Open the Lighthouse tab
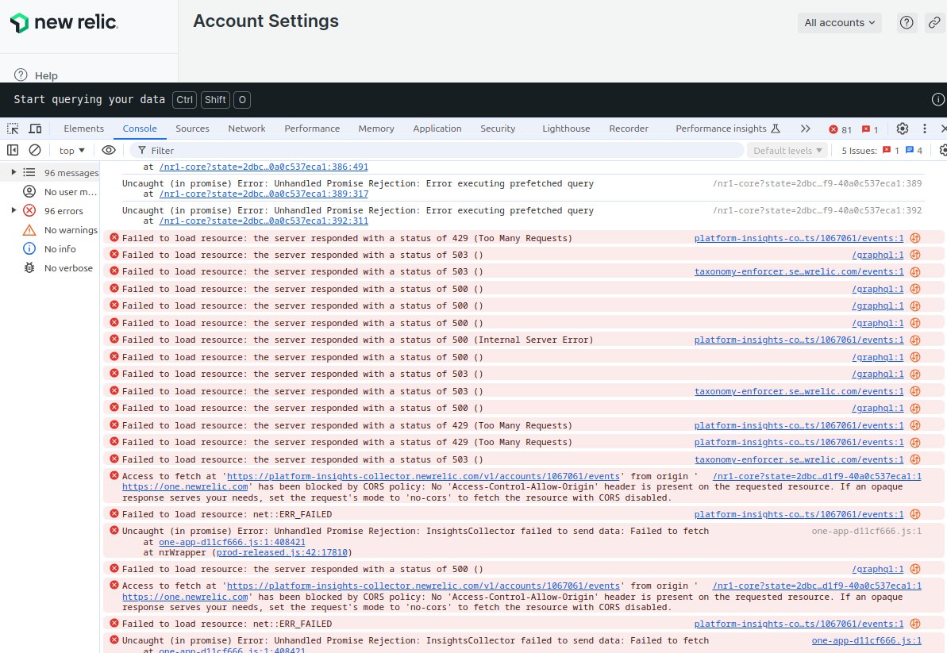 (566, 129)
